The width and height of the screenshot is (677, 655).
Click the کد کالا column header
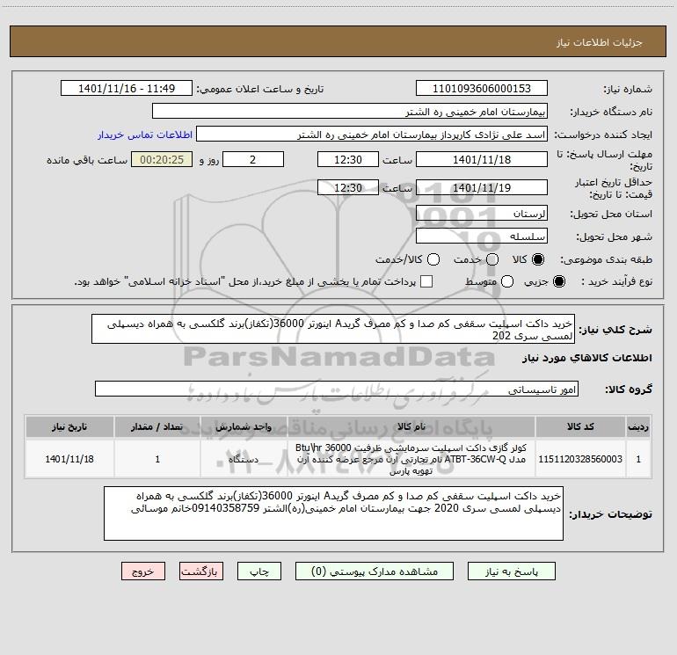[x=580, y=427]
